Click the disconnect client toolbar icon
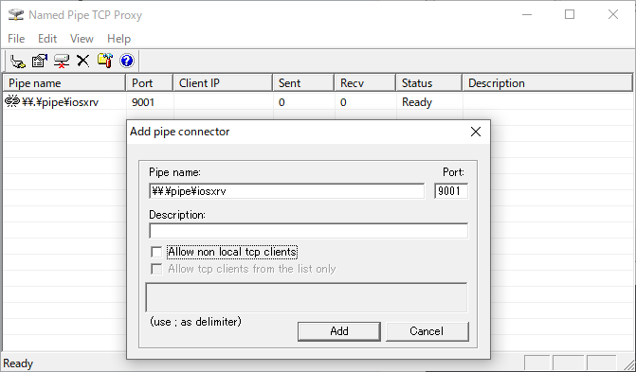Viewport: 636px width, 372px height. point(62,61)
